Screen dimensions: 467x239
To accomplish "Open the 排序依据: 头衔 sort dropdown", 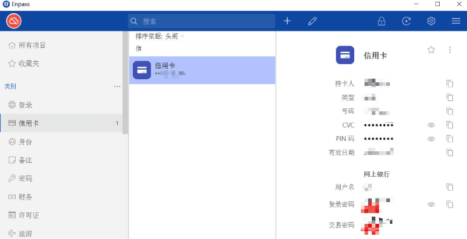I will click(160, 36).
